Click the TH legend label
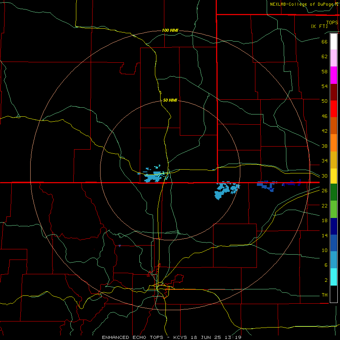This screenshot has width=340, height=340. point(325,295)
